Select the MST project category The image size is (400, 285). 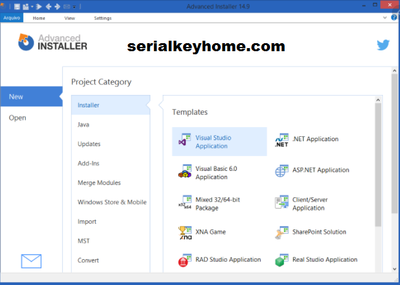click(x=111, y=241)
